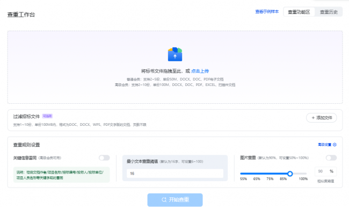349x207 pixels.
Task: Click the 过滤招标文件 label
Action: (x=26, y=116)
